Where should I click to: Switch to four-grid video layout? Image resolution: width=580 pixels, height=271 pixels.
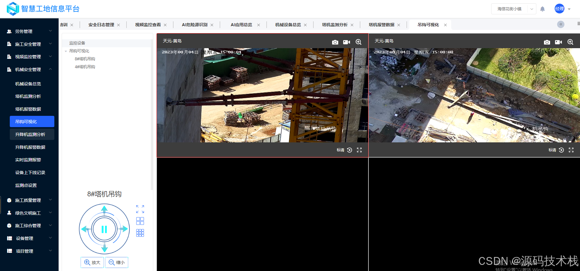140,221
